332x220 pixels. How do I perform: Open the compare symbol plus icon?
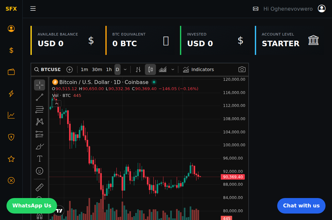pos(69,69)
